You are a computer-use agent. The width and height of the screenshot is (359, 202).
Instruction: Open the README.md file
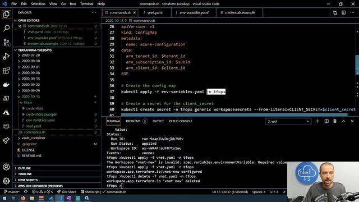click(x=31, y=156)
